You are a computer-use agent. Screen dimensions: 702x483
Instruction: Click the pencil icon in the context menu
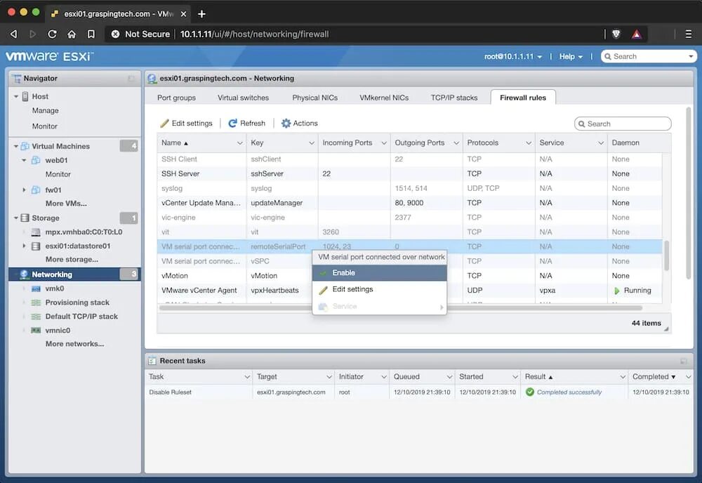click(x=323, y=290)
